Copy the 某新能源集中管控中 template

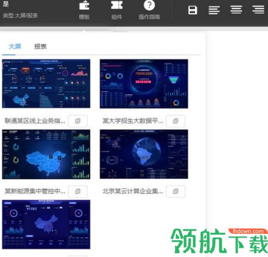point(78,192)
